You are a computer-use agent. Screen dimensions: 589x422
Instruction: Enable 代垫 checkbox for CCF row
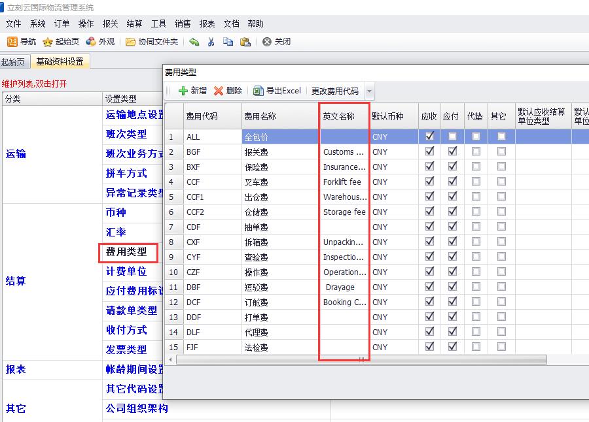click(x=476, y=182)
